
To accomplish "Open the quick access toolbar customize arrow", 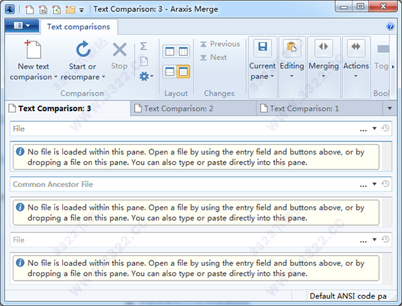I will click(x=82, y=10).
